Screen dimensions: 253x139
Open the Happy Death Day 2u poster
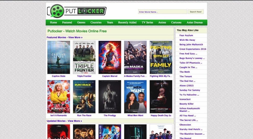coord(161,97)
